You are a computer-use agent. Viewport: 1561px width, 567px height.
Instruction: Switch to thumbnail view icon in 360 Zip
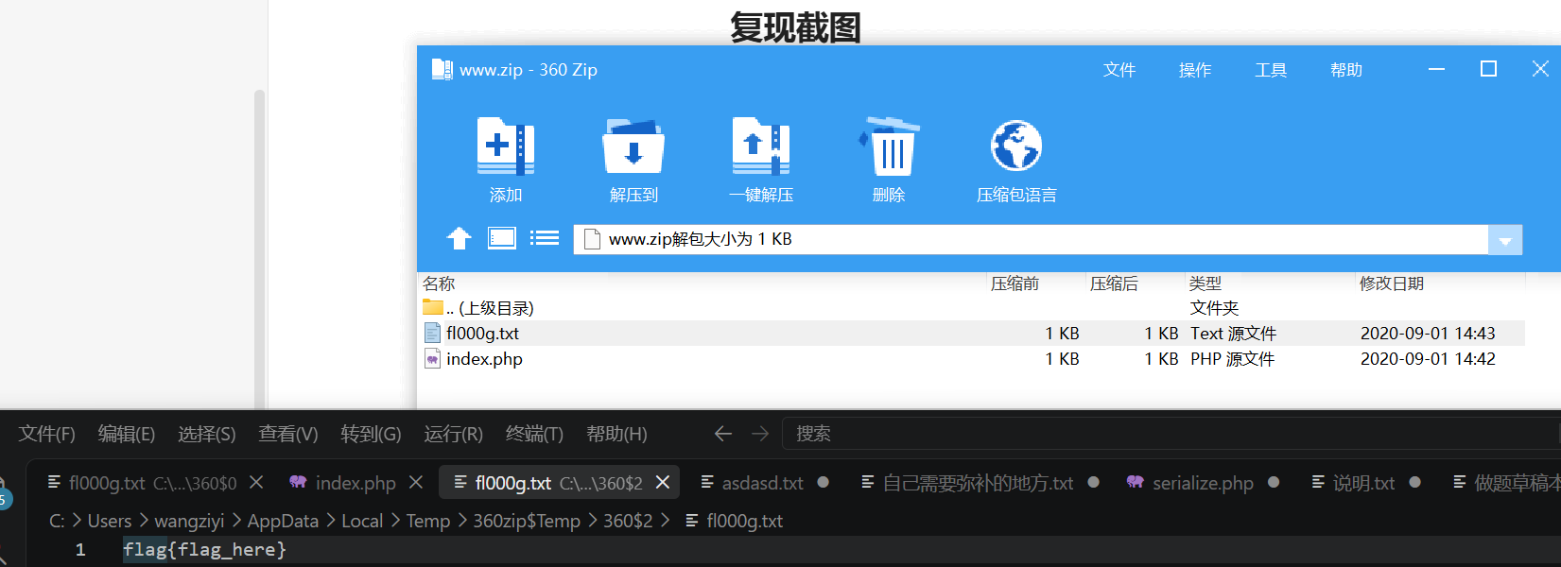[x=502, y=238]
